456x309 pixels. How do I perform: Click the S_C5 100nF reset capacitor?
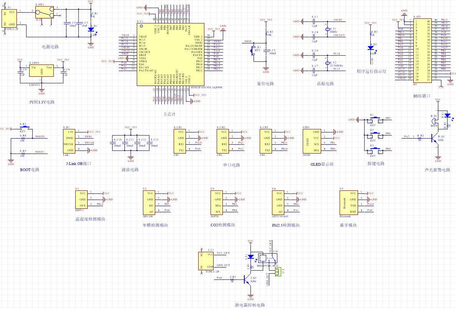[266, 51]
